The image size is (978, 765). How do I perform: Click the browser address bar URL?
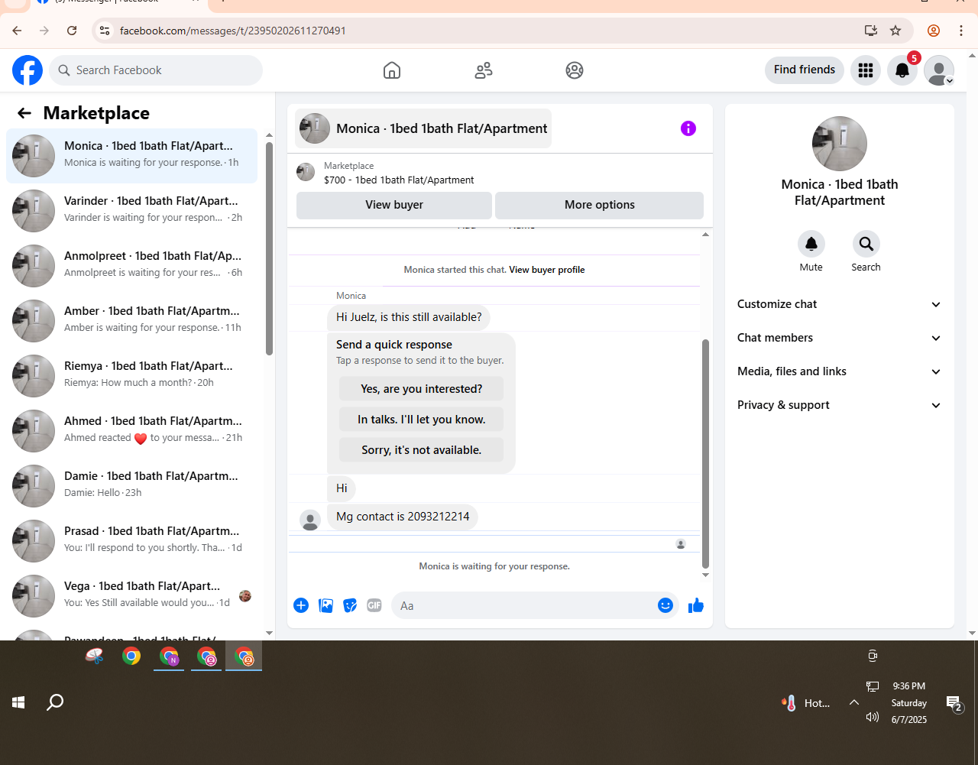point(233,31)
